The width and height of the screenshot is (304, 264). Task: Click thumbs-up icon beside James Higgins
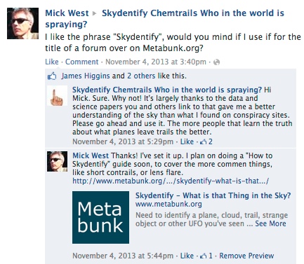pyautogui.click(x=52, y=76)
